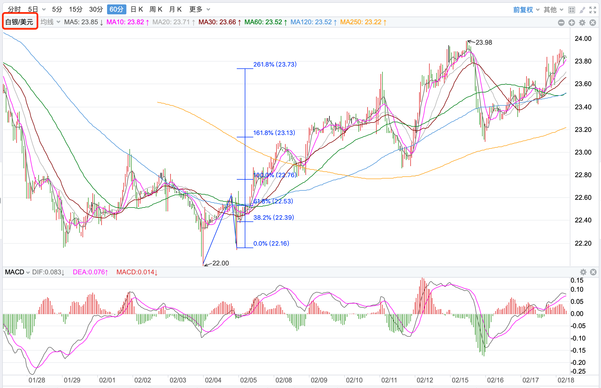Select the drawing brush tool
601x388 pixels.
[582, 10]
